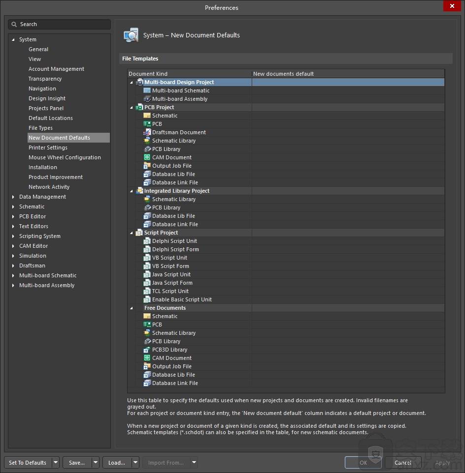Click the Java Script Unit icon
465x473 pixels.
click(147, 274)
